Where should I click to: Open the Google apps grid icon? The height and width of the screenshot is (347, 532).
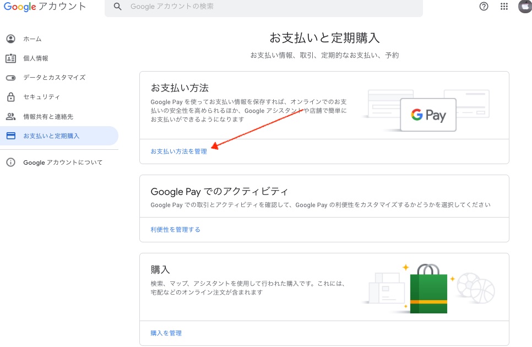(504, 7)
